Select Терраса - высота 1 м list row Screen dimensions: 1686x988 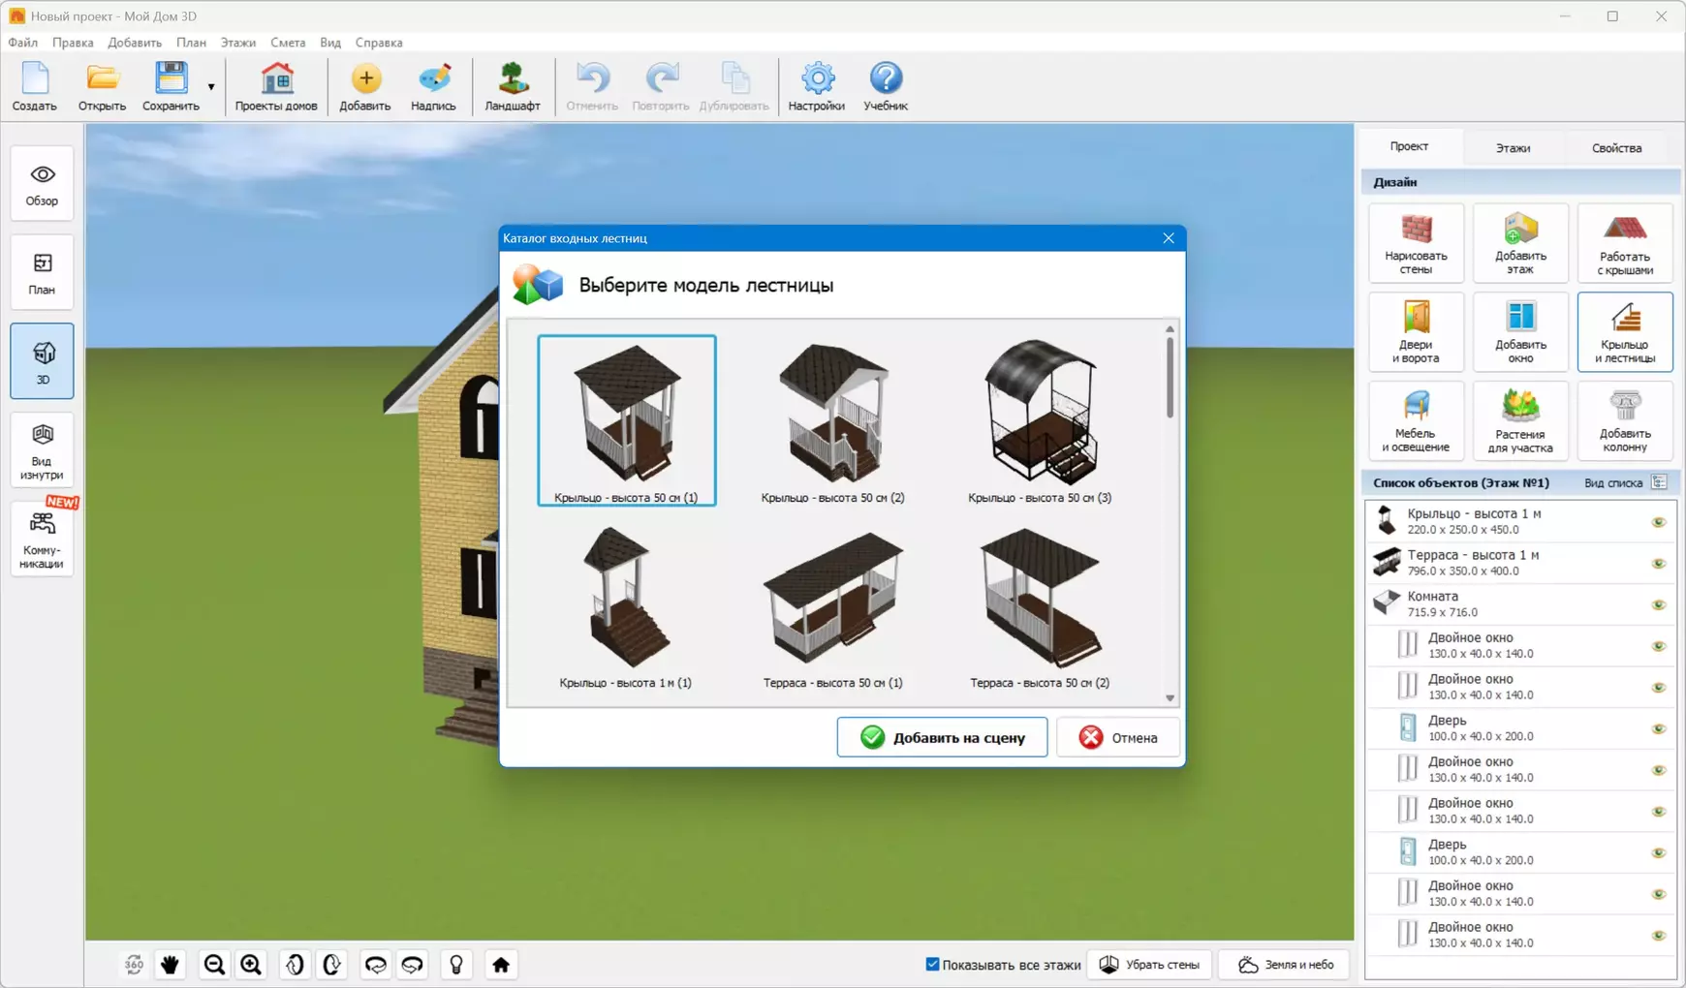[x=1520, y=563]
